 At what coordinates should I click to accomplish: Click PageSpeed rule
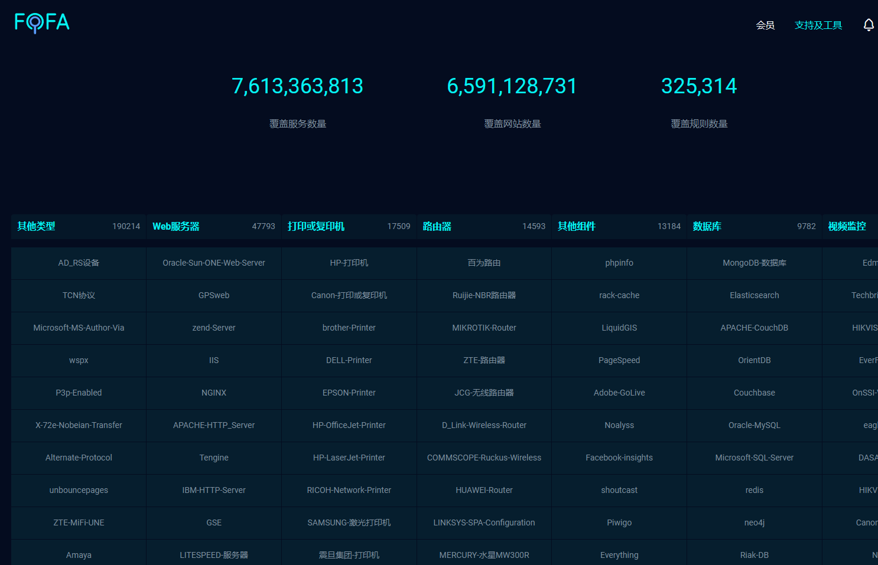(x=619, y=360)
